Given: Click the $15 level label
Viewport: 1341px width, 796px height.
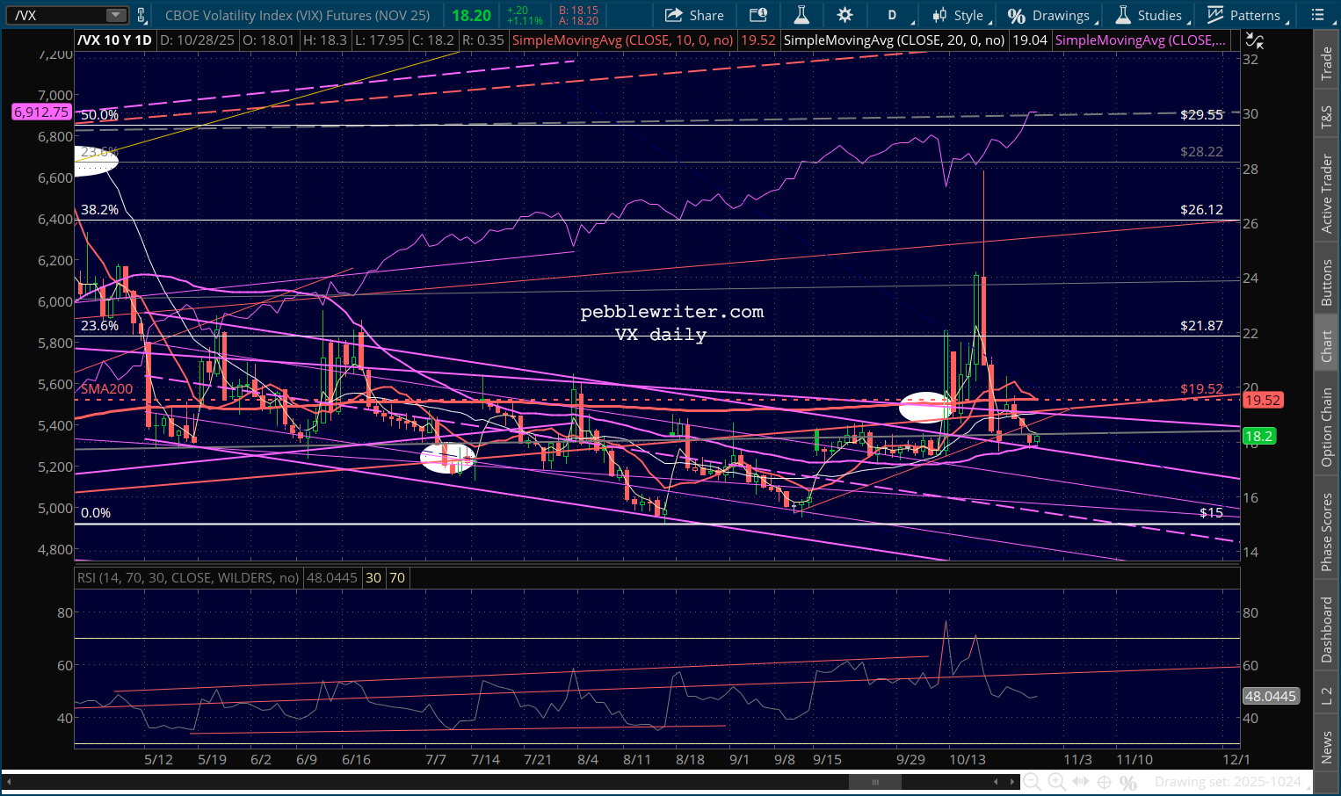Looking at the screenshot, I should (x=1211, y=513).
